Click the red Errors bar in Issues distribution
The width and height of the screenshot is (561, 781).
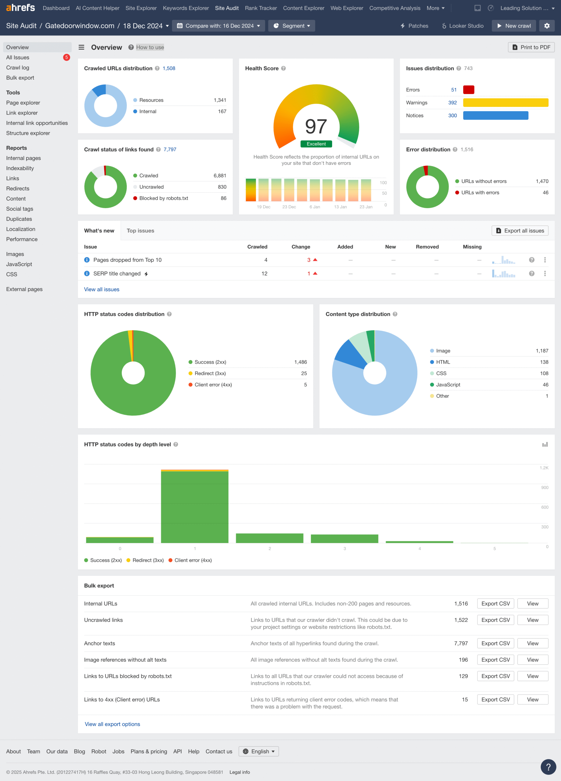tap(468, 90)
